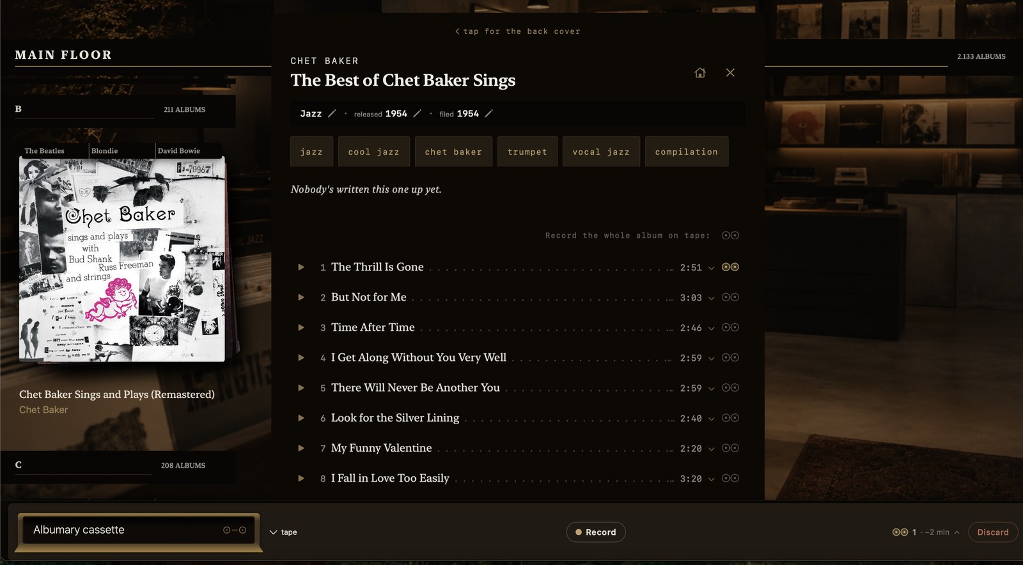Tap for the back cover link
1023x565 pixels.
coord(518,31)
